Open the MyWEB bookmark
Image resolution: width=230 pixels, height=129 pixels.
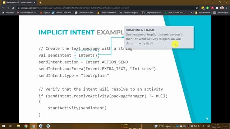[45, 13]
